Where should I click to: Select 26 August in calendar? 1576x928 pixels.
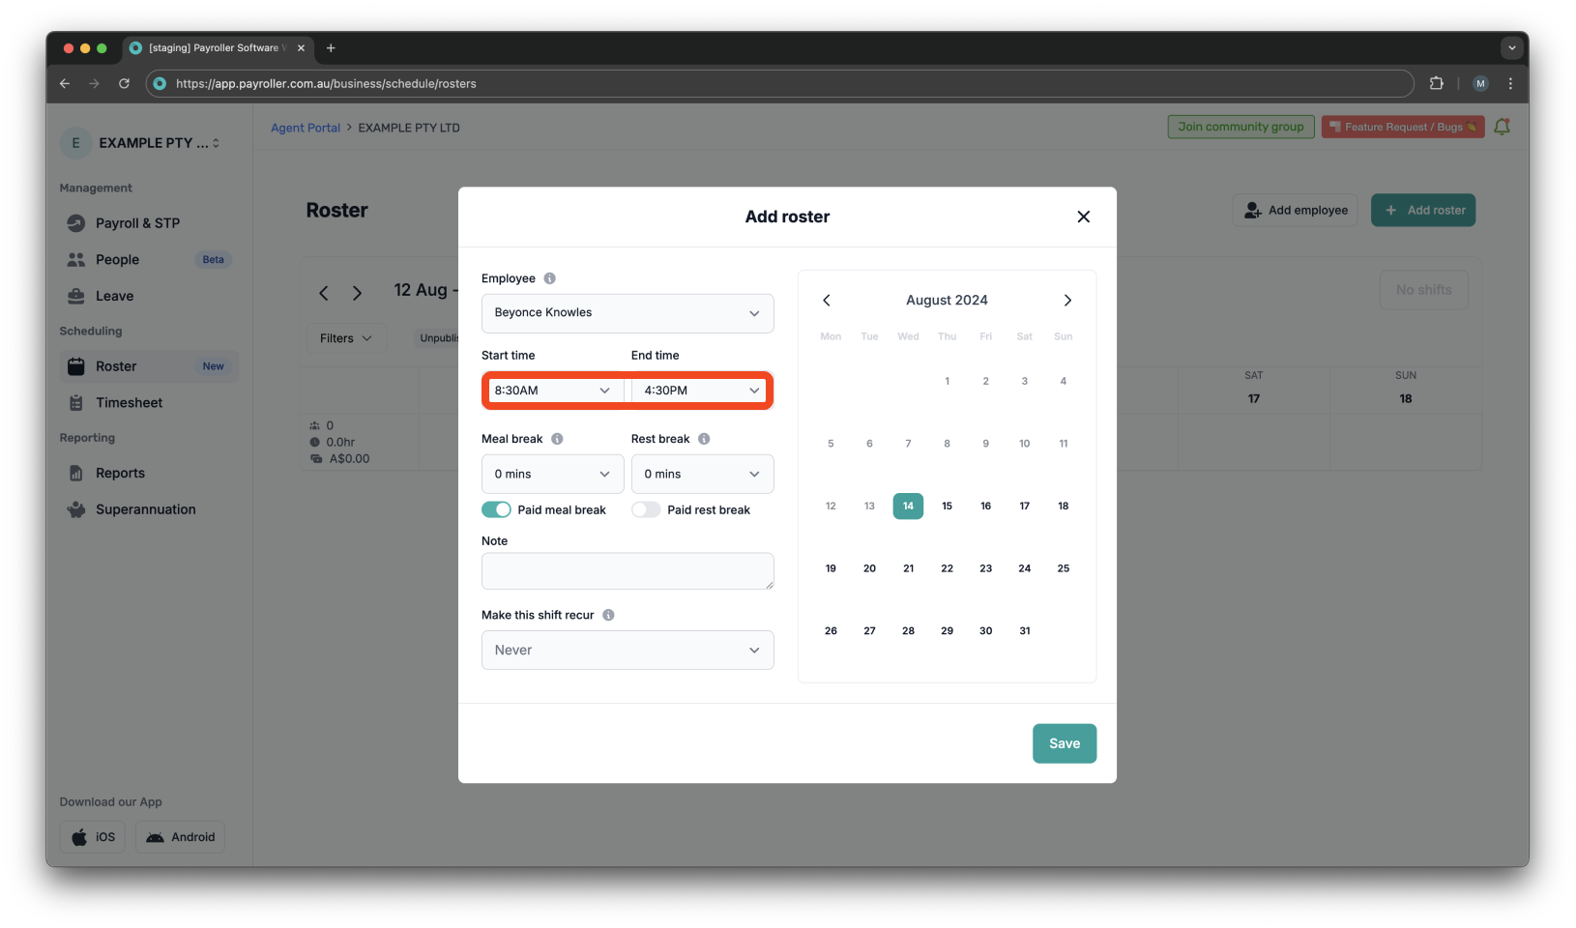point(831,630)
